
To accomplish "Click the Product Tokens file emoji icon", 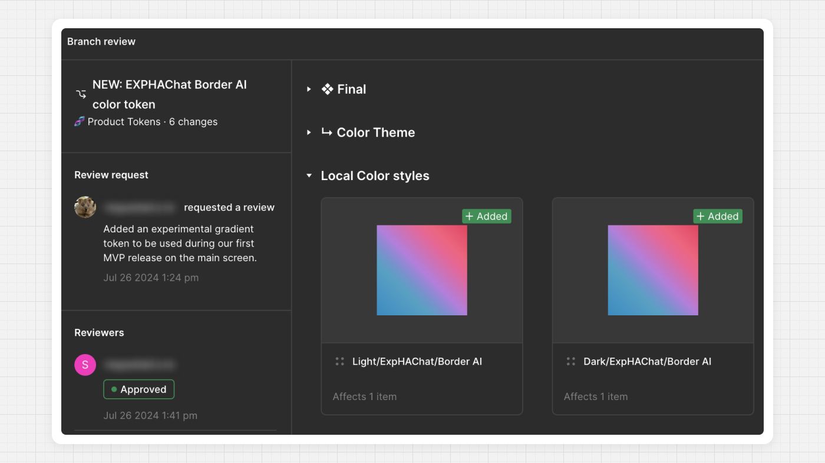I will point(80,122).
